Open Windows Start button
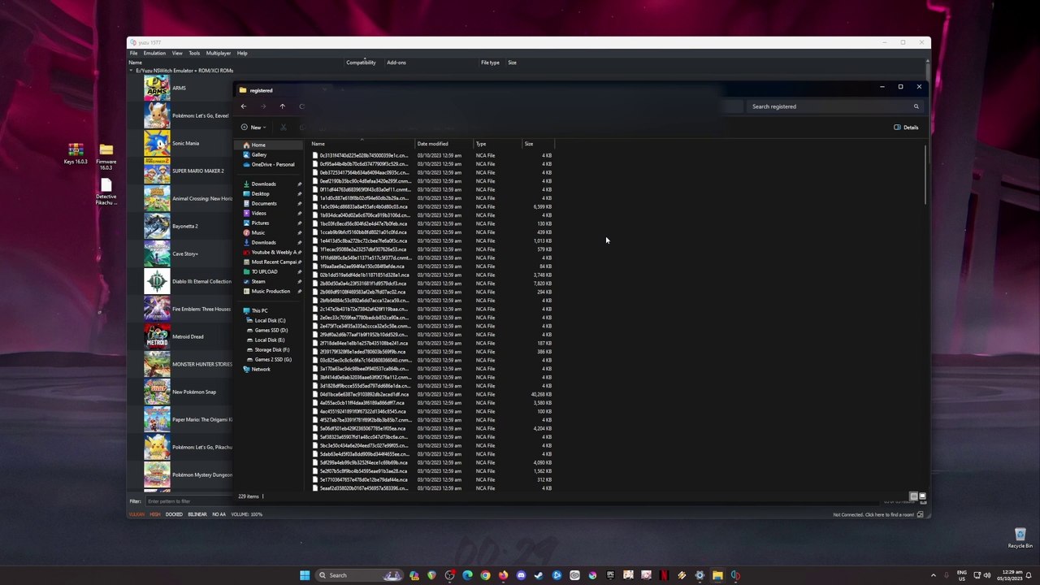The width and height of the screenshot is (1040, 585). (x=305, y=575)
